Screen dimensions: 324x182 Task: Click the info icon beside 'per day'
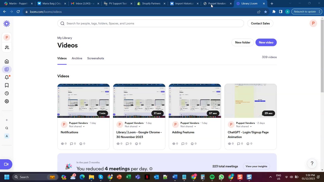coord(151,169)
